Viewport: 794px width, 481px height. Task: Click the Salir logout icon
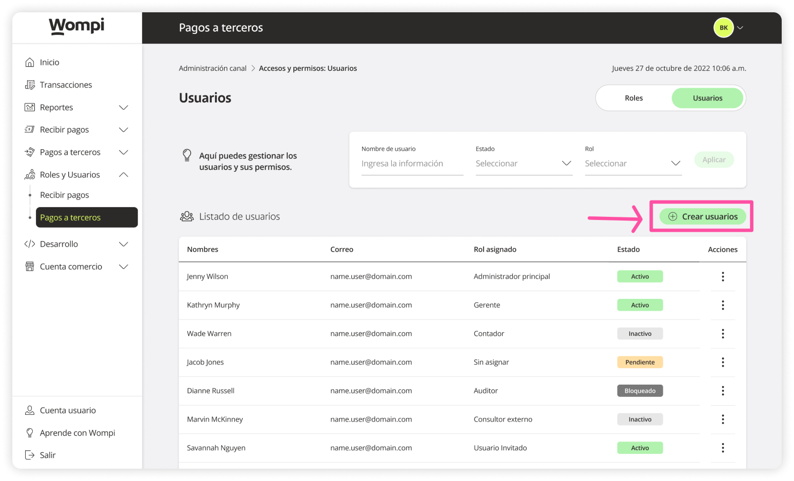30,455
